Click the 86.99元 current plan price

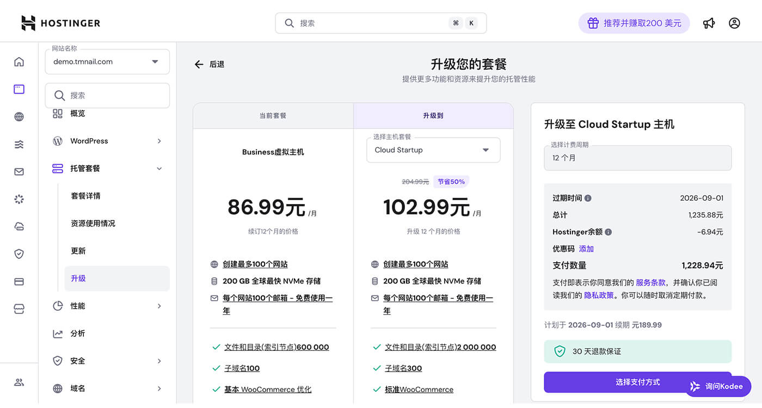(266, 207)
